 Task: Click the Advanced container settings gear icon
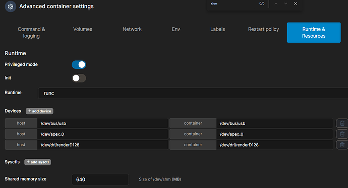(x=11, y=7)
